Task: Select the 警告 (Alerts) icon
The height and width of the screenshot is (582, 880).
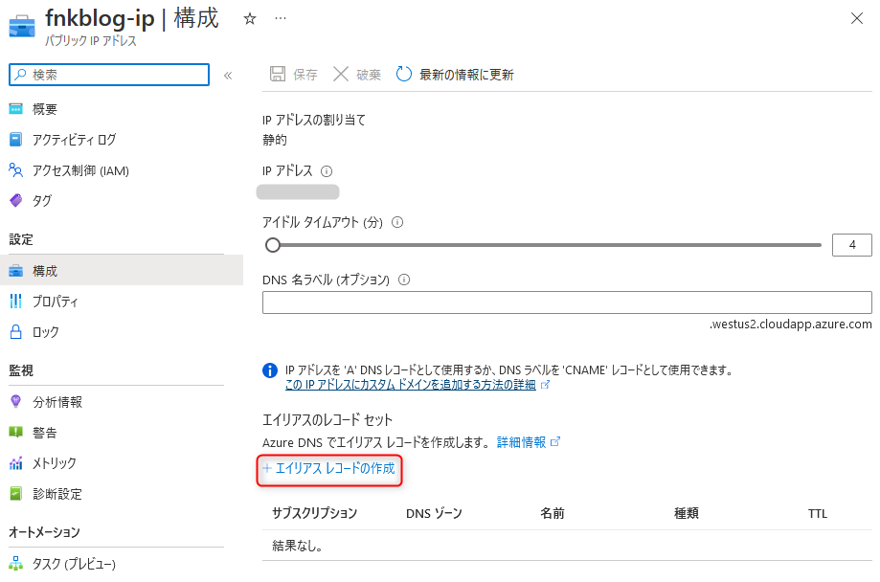Action: pyautogui.click(x=16, y=432)
